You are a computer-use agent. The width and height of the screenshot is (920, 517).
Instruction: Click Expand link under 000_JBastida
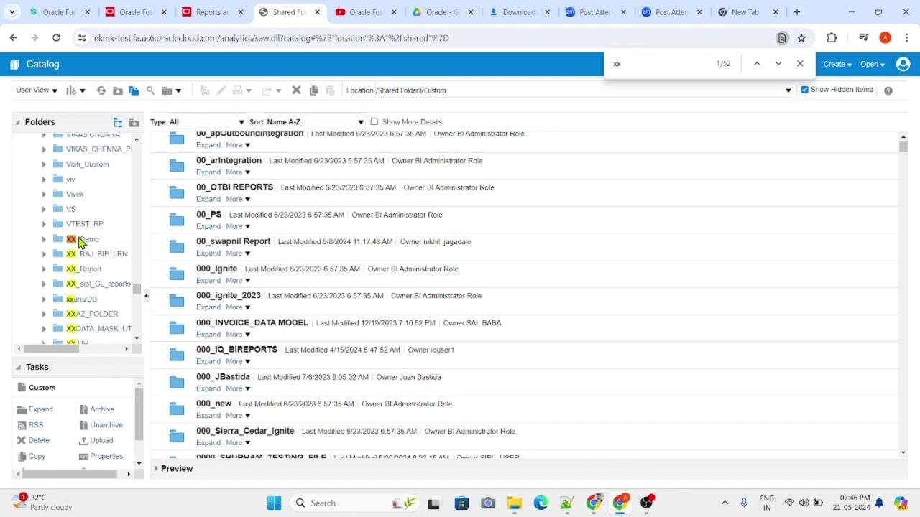[208, 388]
